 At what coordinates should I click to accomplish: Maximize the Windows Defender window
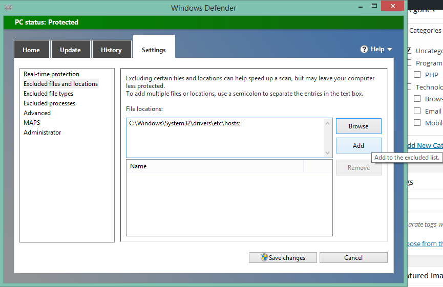[374, 6]
